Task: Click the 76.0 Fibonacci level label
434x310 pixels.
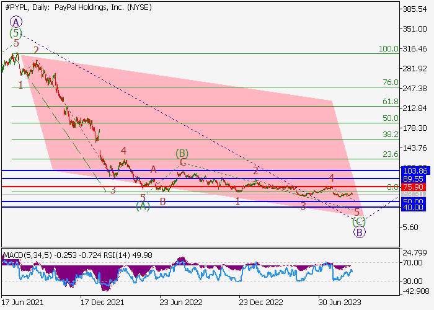Action: click(391, 82)
